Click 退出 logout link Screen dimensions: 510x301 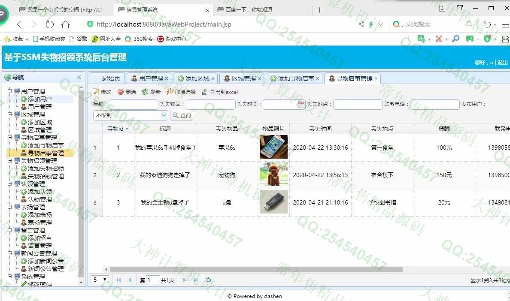[502, 62]
